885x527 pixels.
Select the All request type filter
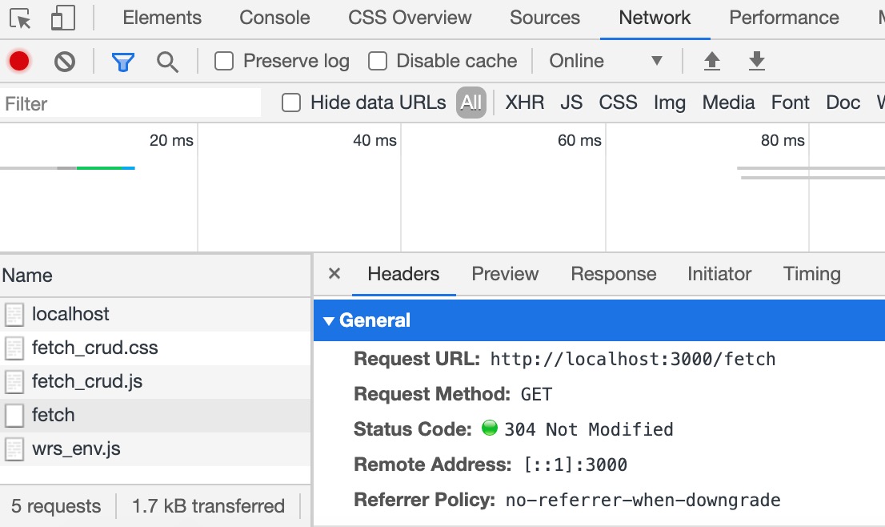(471, 103)
